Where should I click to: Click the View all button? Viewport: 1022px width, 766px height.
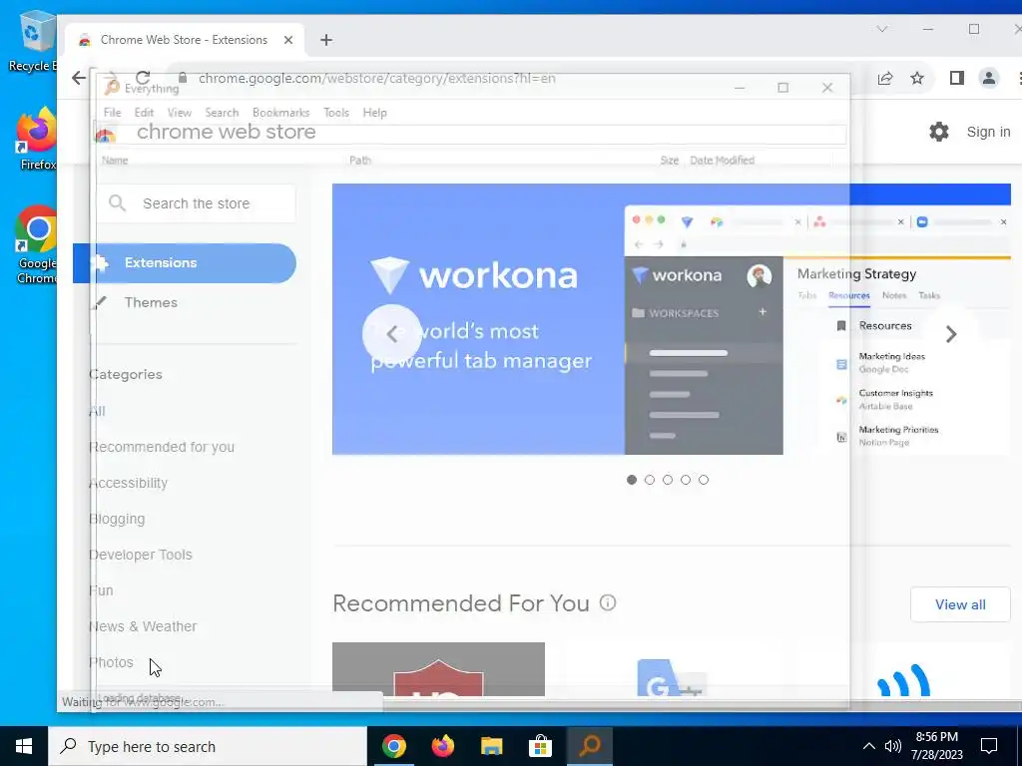[960, 604]
